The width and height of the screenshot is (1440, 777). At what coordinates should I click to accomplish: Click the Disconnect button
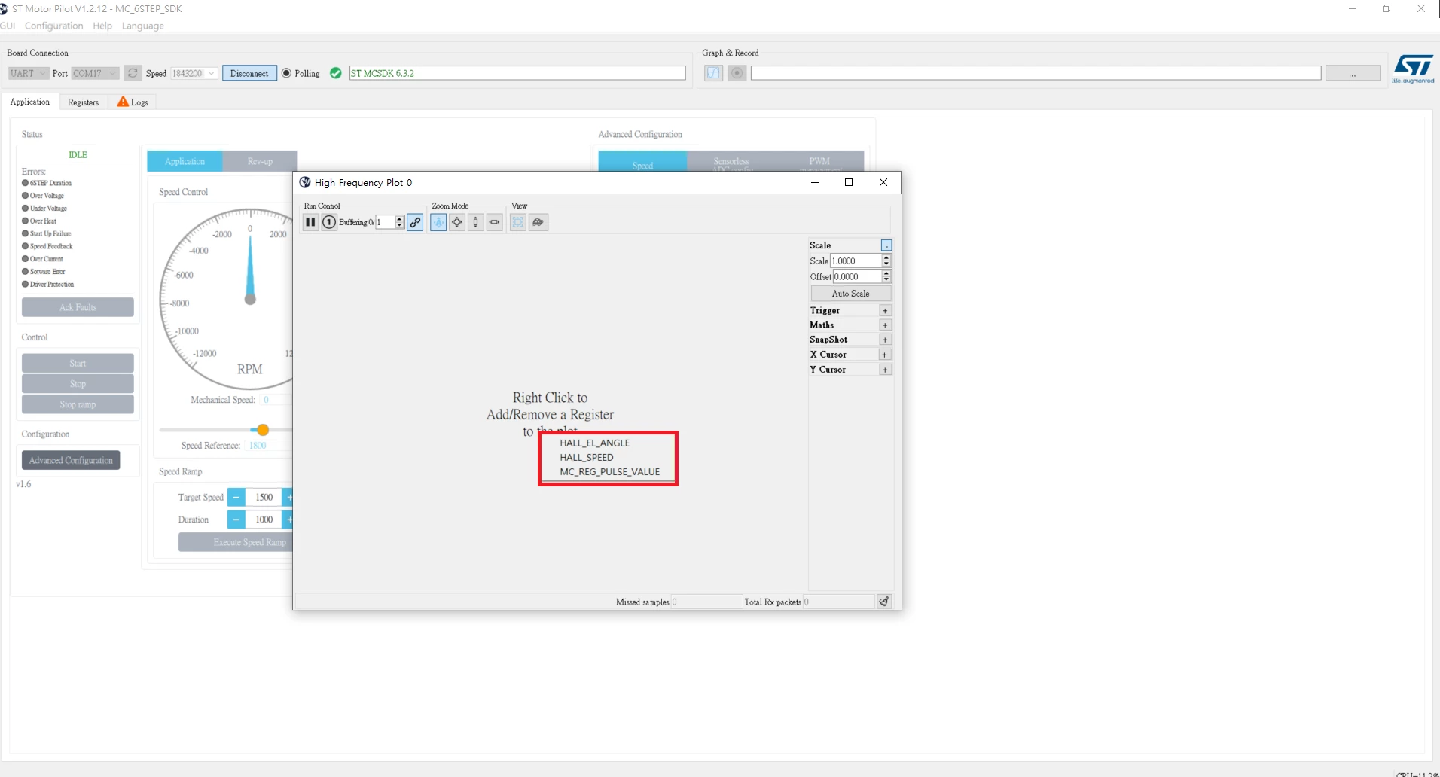[x=249, y=73]
